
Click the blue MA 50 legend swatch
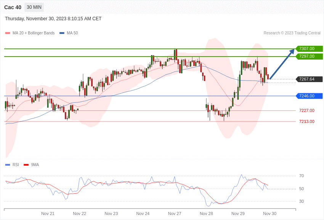62,33
